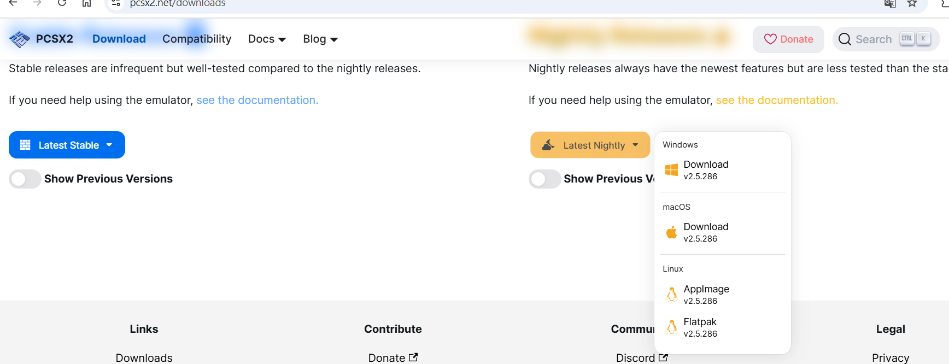Expand the Blog menu
The width and height of the screenshot is (949, 364).
(320, 39)
